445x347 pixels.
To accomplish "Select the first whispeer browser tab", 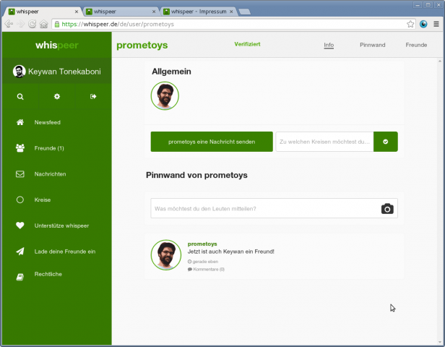I will pyautogui.click(x=43, y=12).
